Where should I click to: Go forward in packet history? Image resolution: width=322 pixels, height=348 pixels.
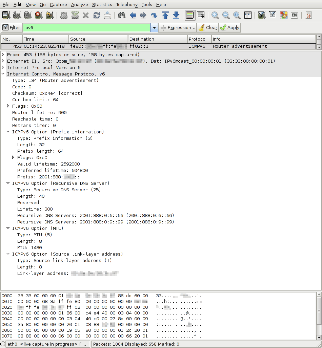pyautogui.click(x=143, y=15)
